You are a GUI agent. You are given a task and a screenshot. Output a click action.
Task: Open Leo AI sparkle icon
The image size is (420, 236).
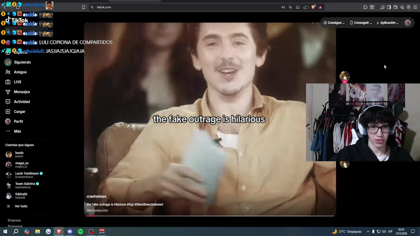[402, 7]
